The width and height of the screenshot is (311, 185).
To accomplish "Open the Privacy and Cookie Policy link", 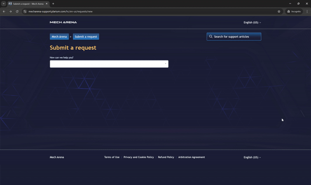I will click(138, 157).
